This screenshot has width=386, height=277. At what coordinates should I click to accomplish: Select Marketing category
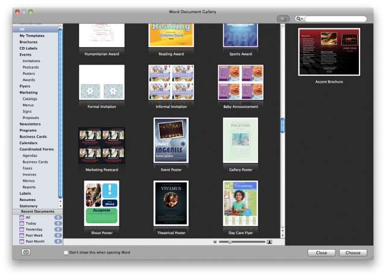click(x=28, y=92)
